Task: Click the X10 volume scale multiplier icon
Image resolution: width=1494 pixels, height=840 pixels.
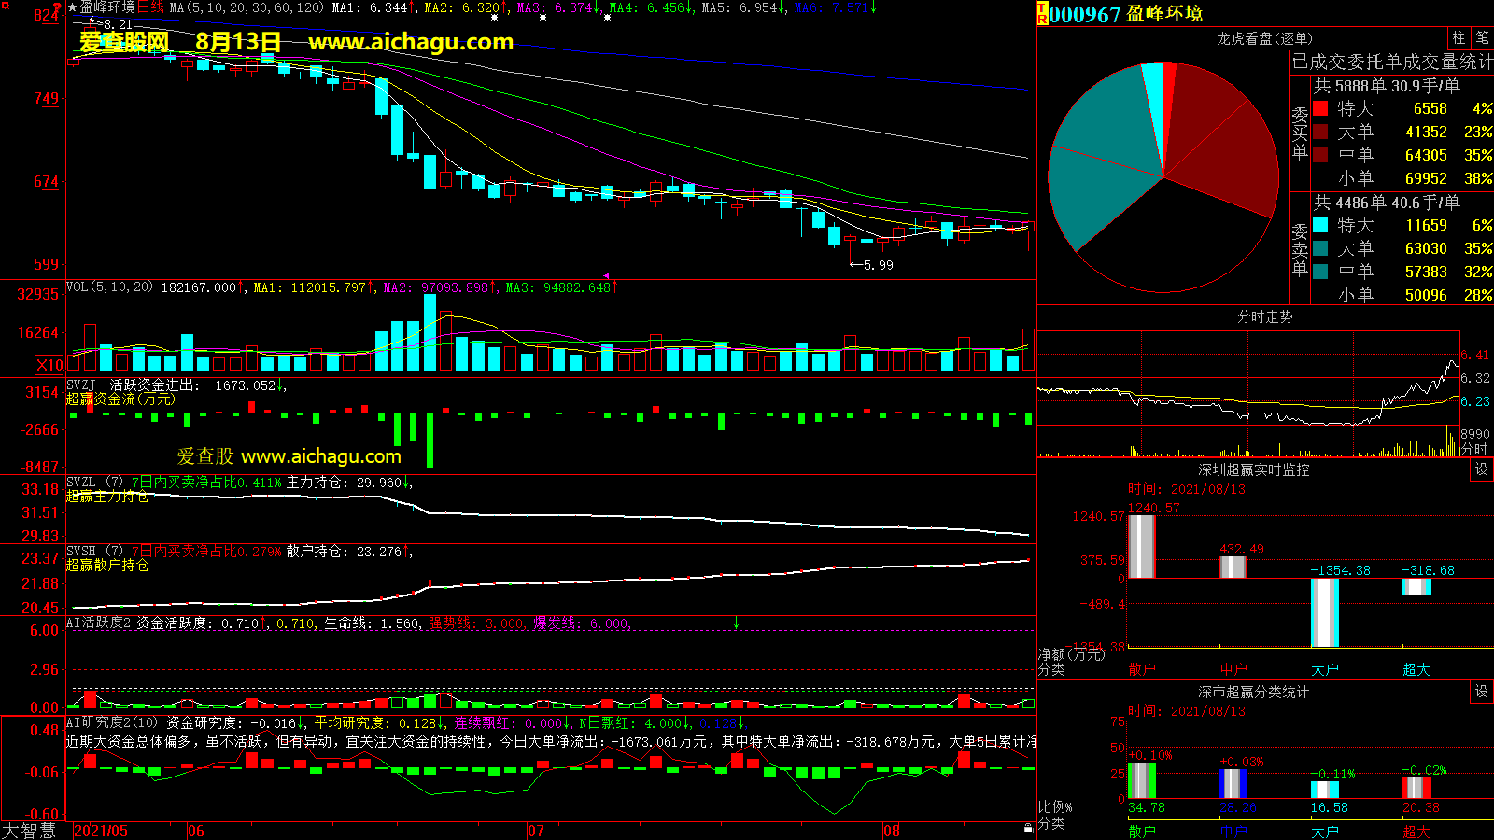Action: [49, 365]
